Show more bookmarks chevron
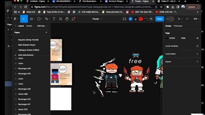This screenshot has width=205, height=115. point(198,12)
